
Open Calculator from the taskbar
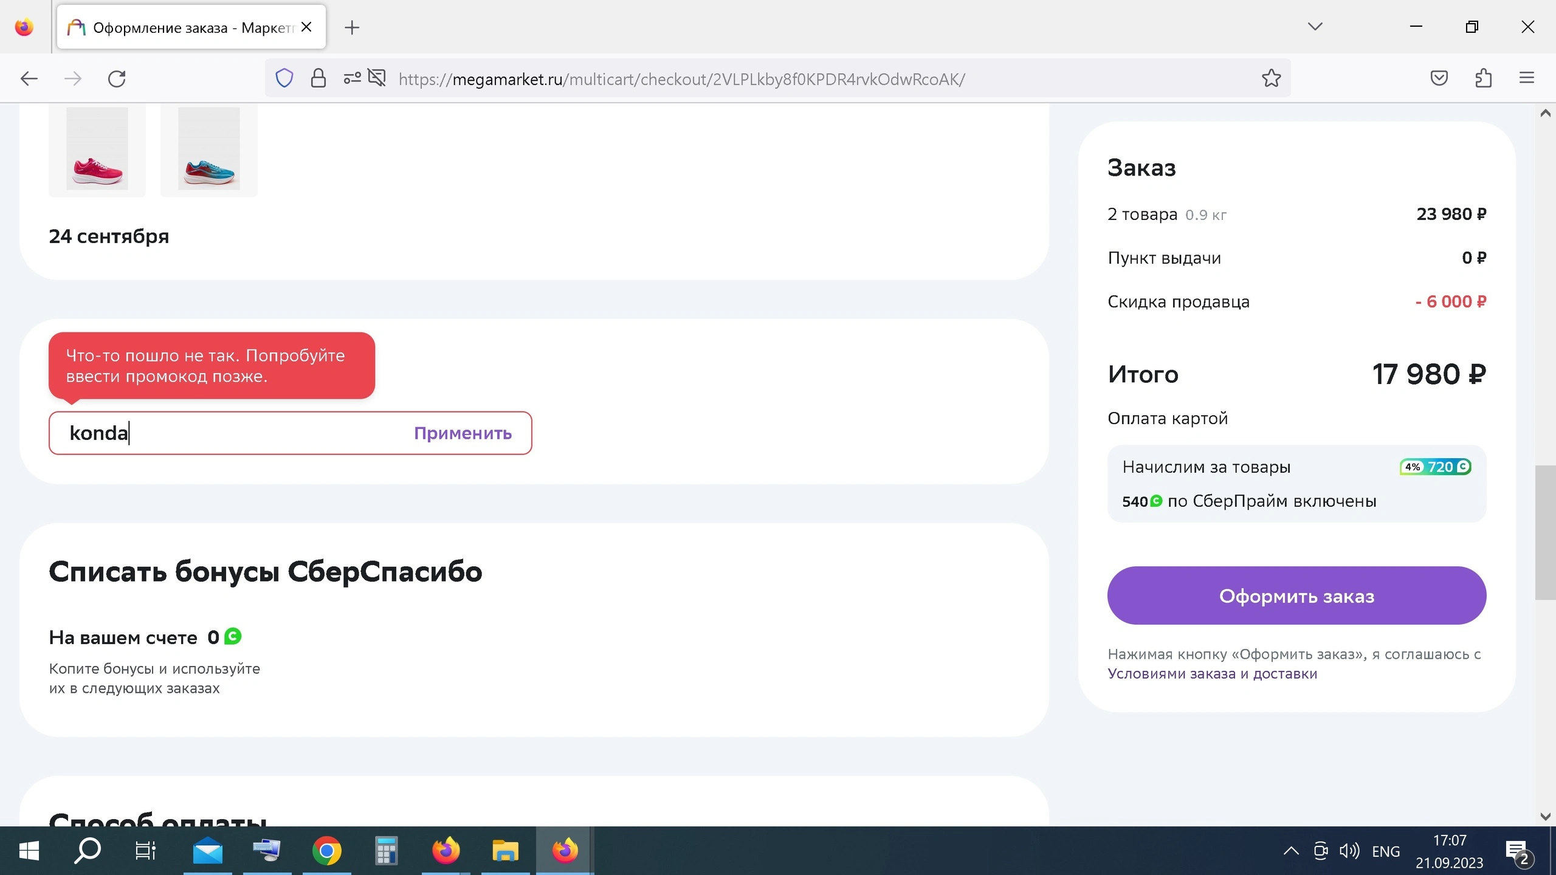pyautogui.click(x=387, y=851)
